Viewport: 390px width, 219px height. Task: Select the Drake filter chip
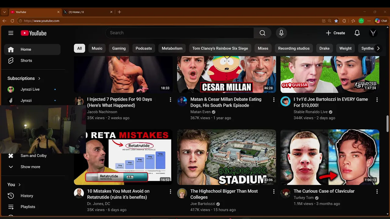pyautogui.click(x=324, y=48)
